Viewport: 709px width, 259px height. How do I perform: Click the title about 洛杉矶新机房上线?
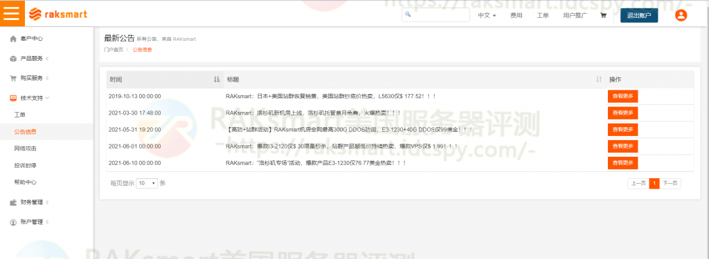point(314,113)
